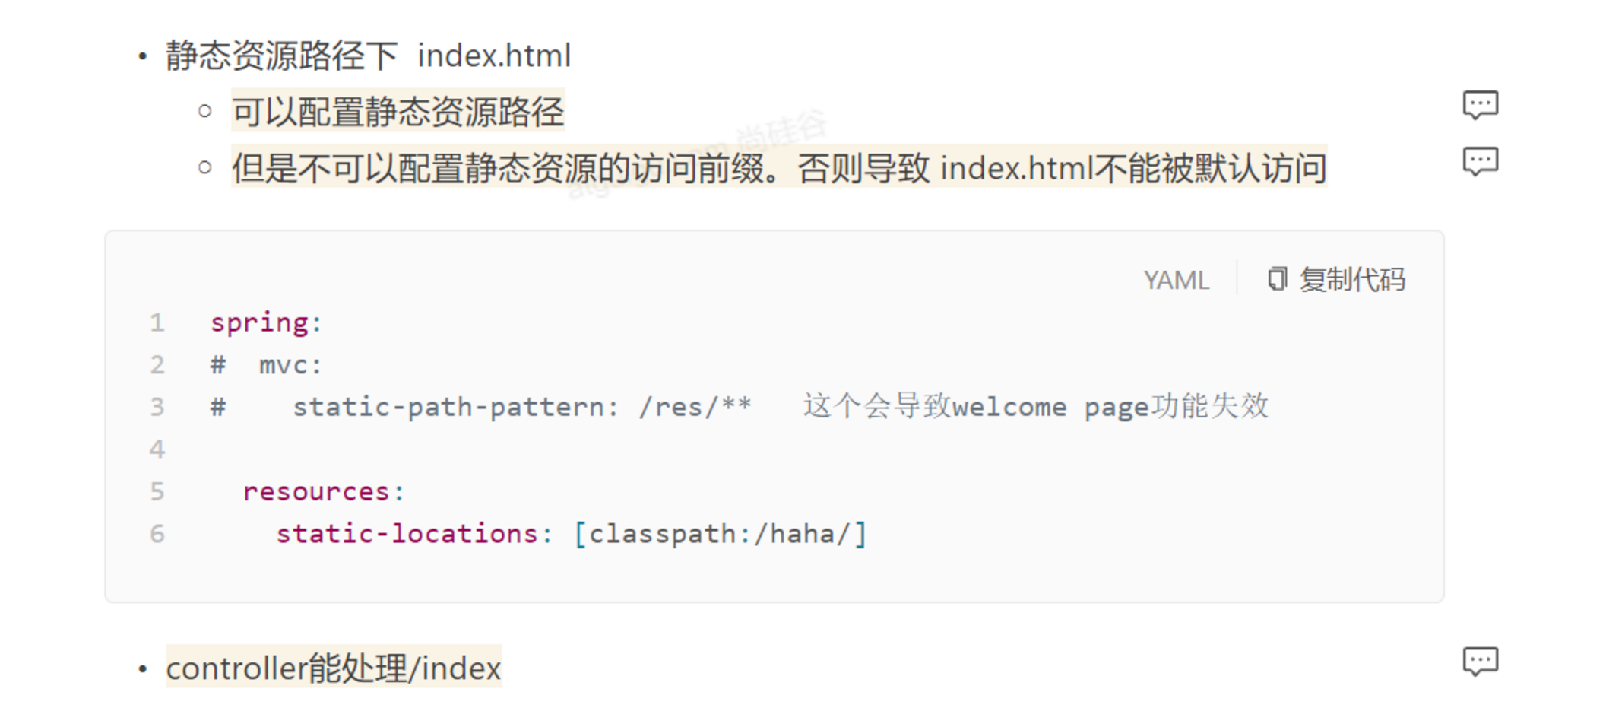Open comment for 但是不可以配置静态资源的访问前缀 line

pos(1480,161)
